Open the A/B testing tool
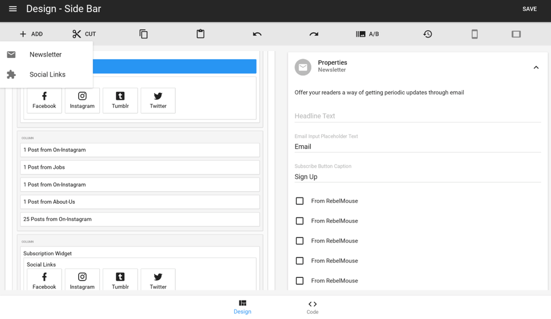 (x=367, y=34)
